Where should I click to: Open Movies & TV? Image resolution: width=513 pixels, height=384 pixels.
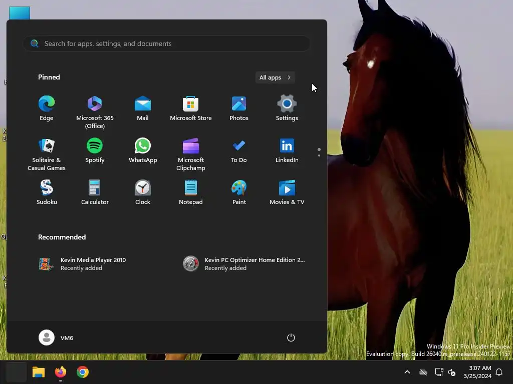click(x=287, y=192)
